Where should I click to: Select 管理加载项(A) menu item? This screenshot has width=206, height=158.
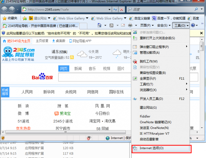(x=161, y=53)
